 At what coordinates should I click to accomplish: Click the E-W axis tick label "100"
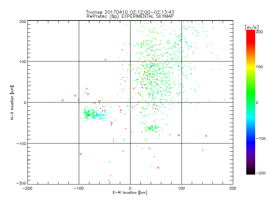(x=182, y=188)
